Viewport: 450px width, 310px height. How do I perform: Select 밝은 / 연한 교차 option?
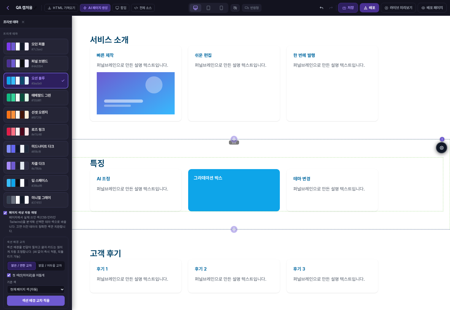[21, 265]
